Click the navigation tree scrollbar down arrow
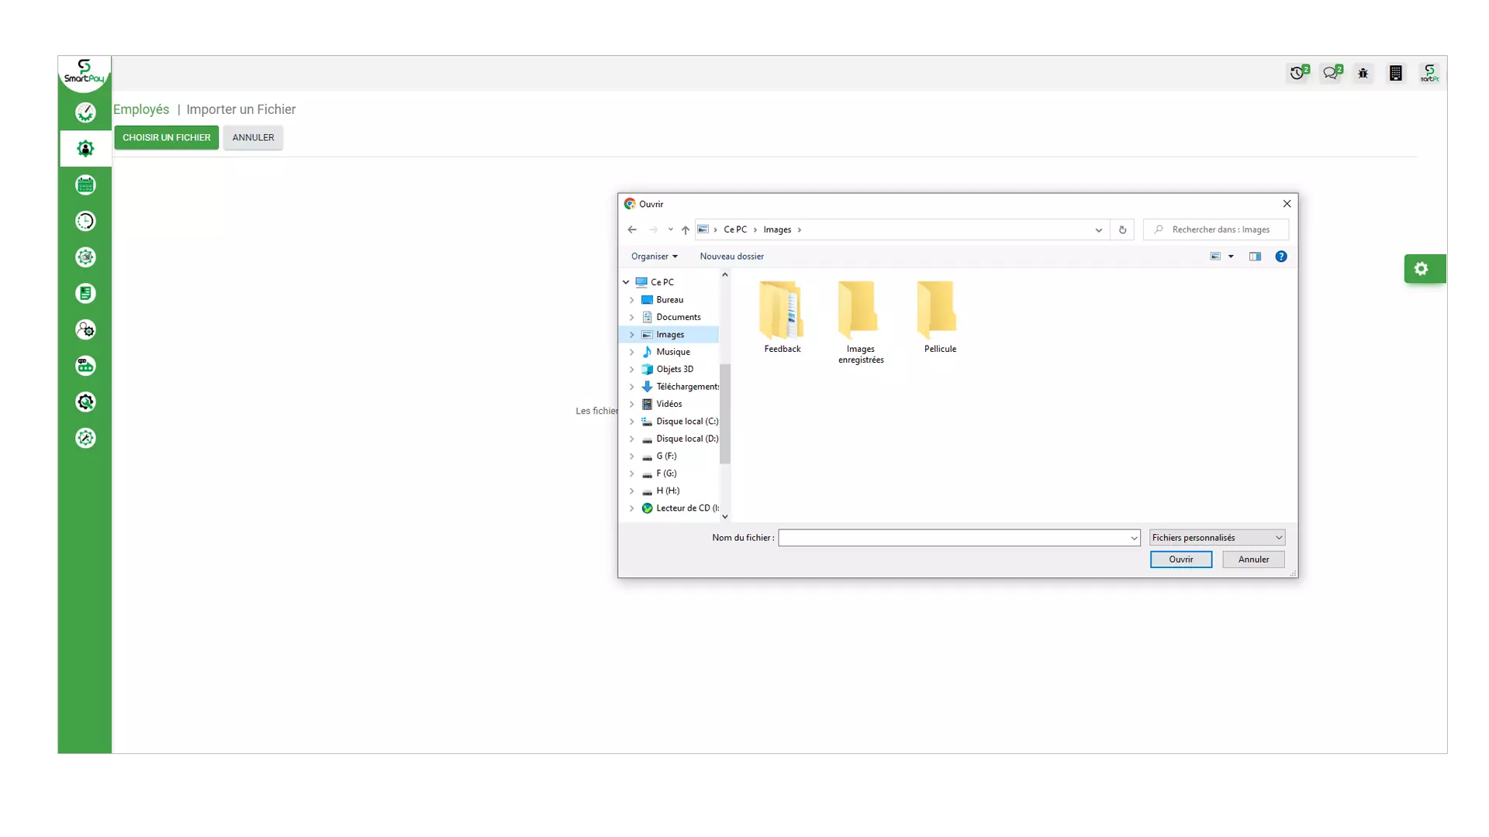Image resolution: width=1489 pixels, height=837 pixels. 725,516
